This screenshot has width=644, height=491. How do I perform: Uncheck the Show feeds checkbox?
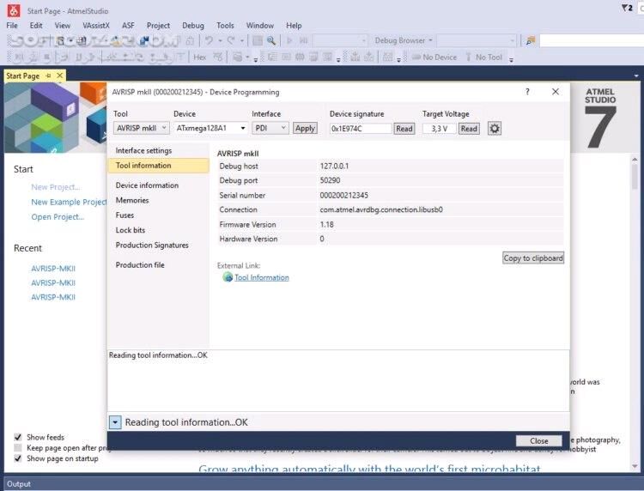19,437
